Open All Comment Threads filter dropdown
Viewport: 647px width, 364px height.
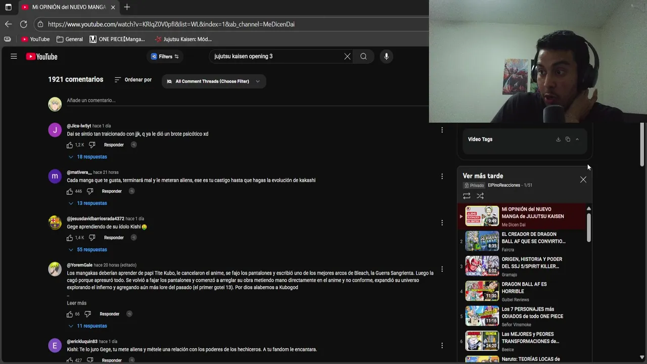(213, 81)
